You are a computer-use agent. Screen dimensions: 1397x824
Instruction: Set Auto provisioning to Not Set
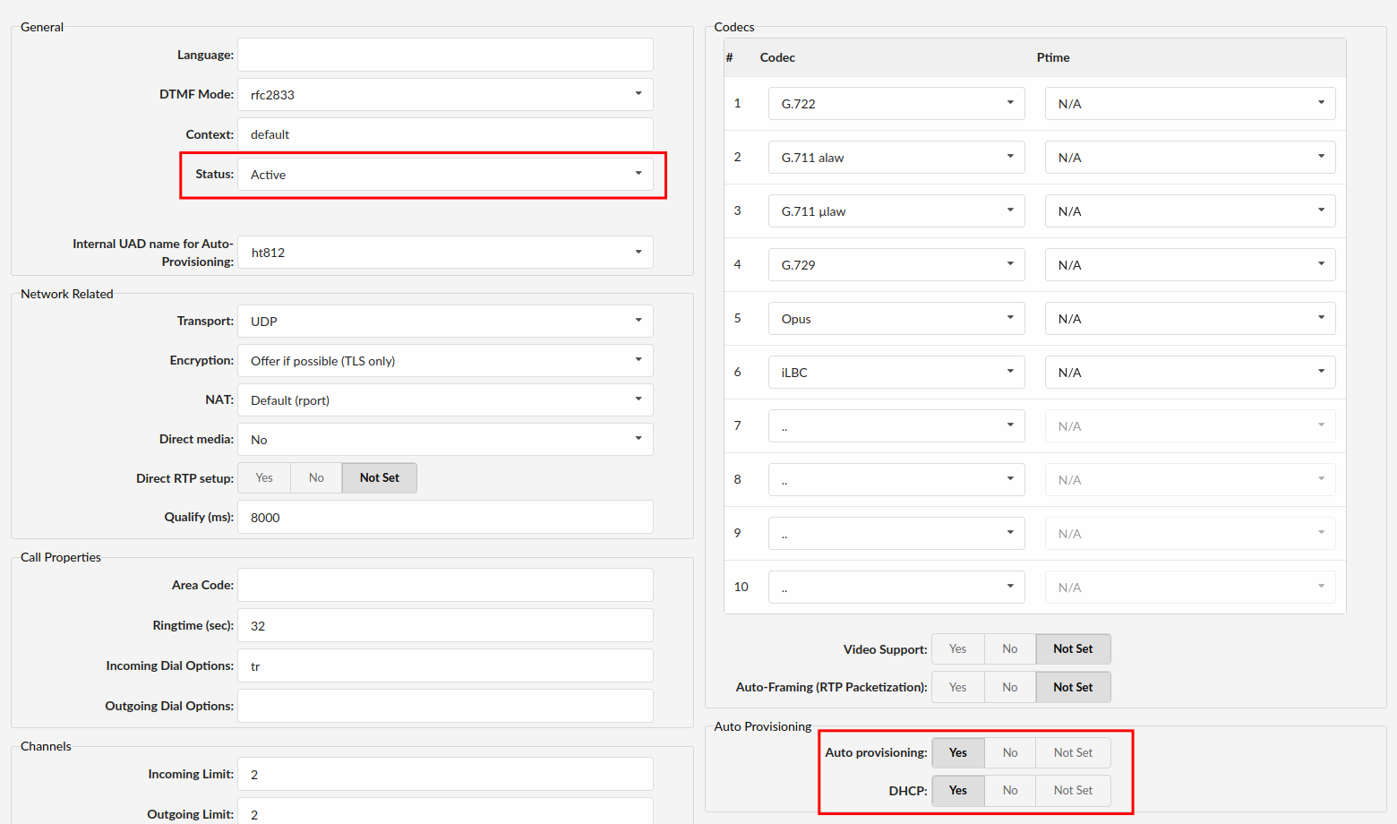coord(1073,752)
